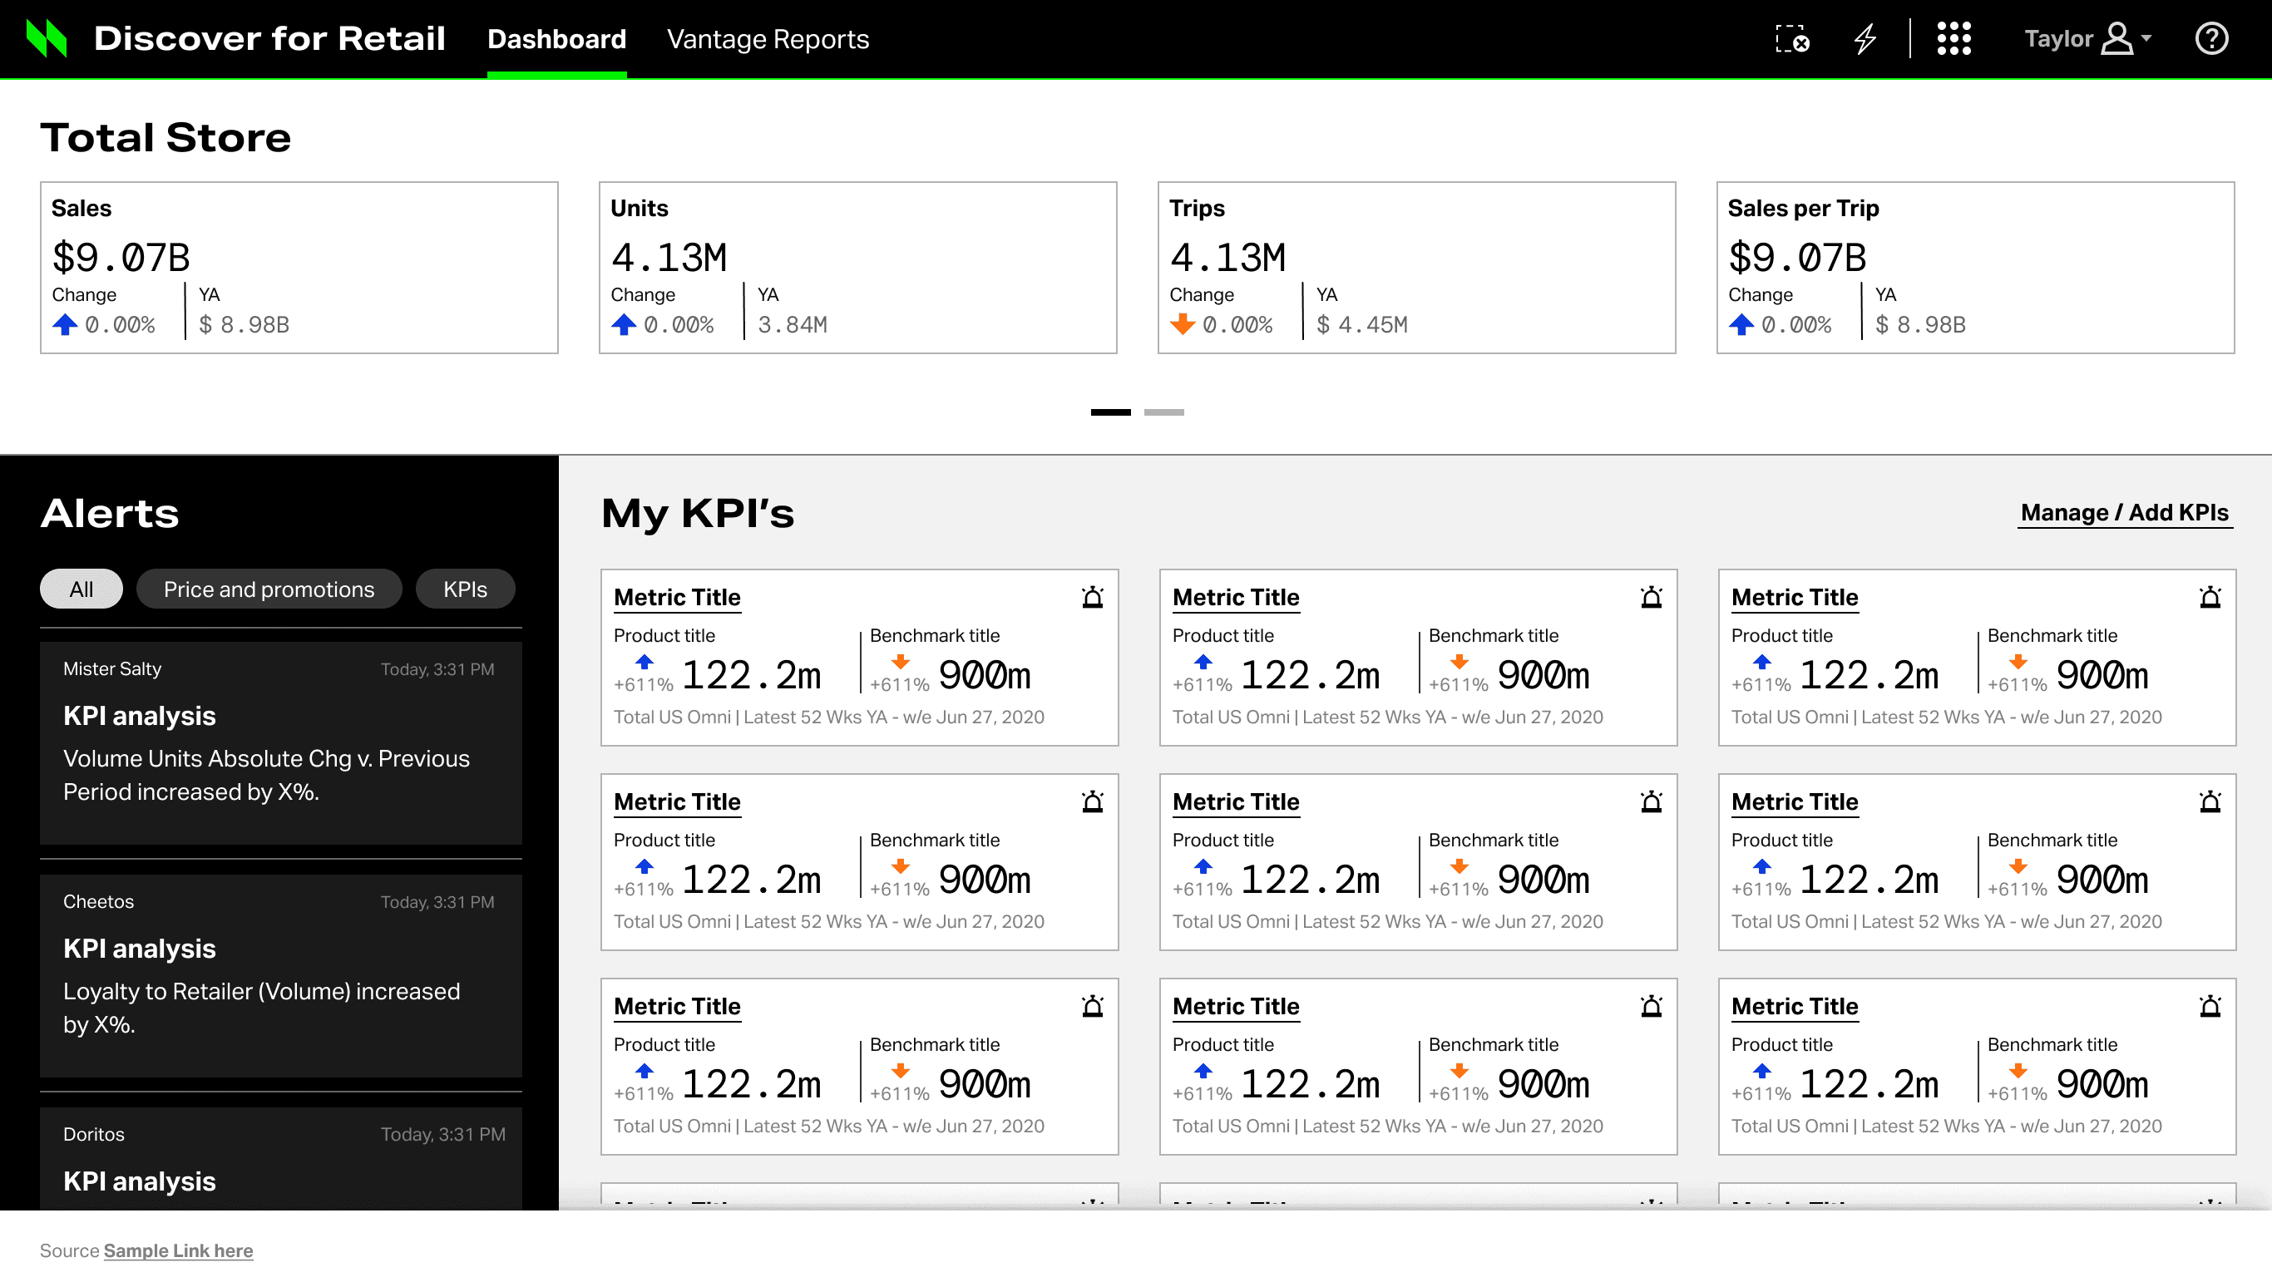
Task: Click the lightning bolt icon
Action: 1865,39
